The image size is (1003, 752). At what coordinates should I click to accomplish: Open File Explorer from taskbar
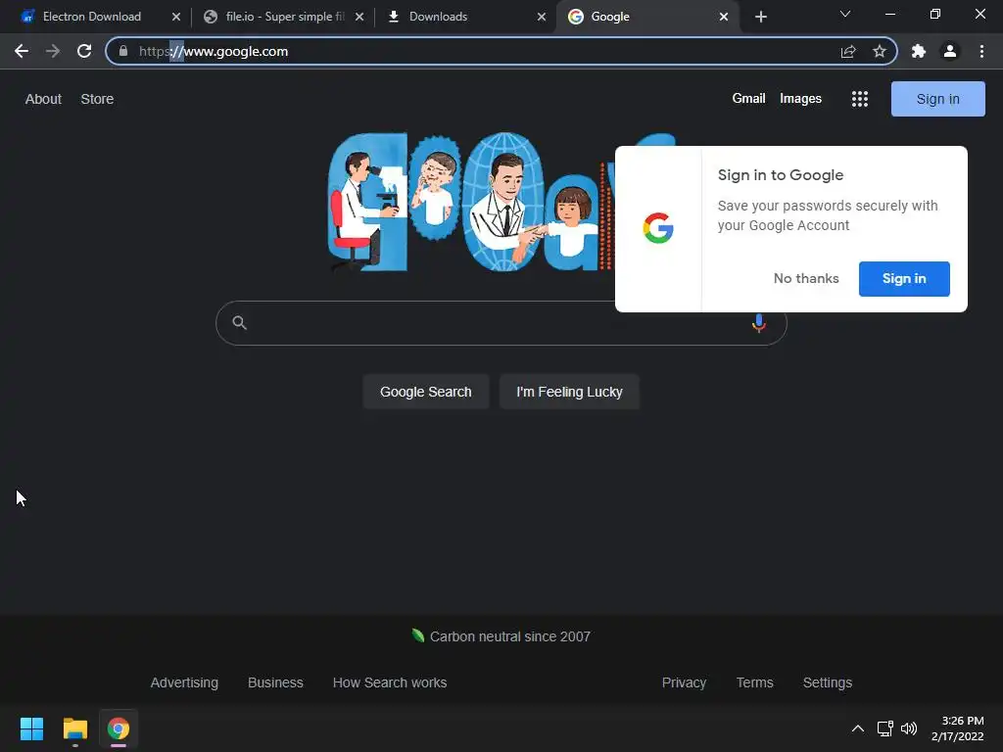tap(74, 728)
